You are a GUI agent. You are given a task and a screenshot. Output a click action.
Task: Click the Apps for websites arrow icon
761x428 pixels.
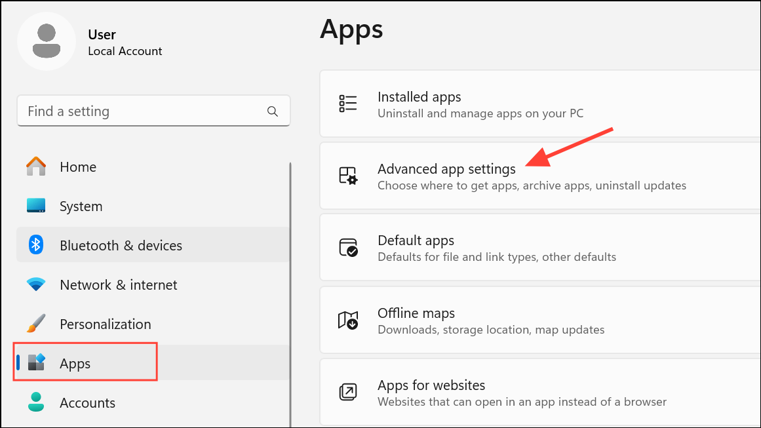tap(348, 392)
